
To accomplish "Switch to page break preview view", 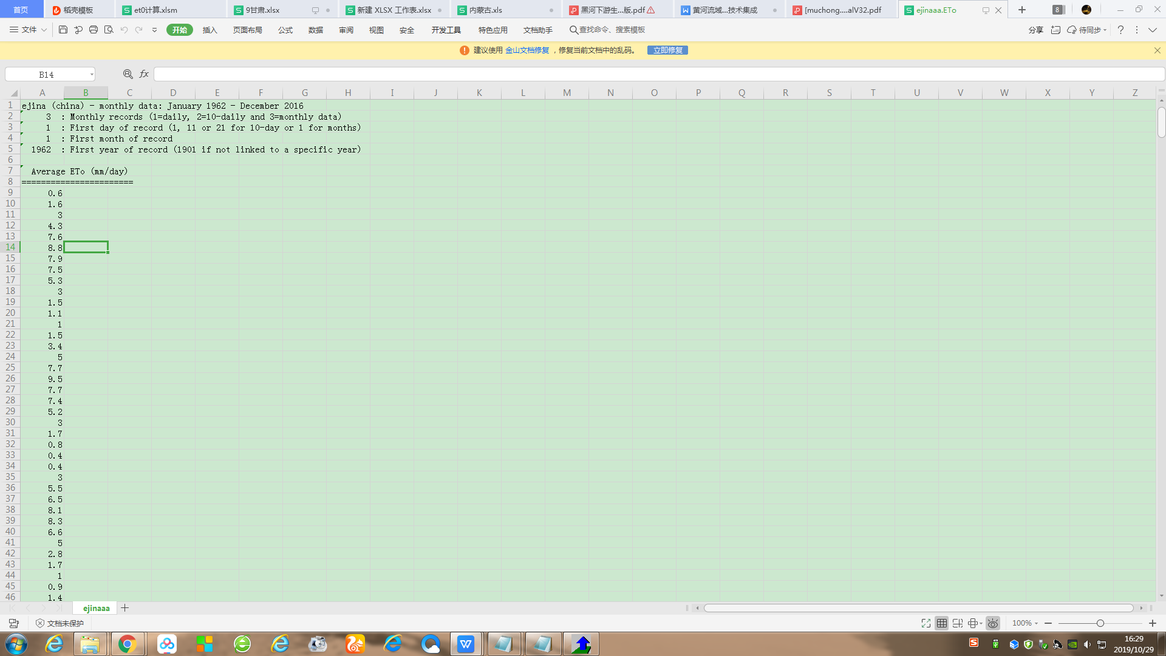I will point(958,623).
